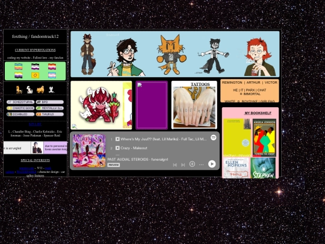Open the KIN LIST link
This screenshot has width=325, height=244.
coord(35,124)
